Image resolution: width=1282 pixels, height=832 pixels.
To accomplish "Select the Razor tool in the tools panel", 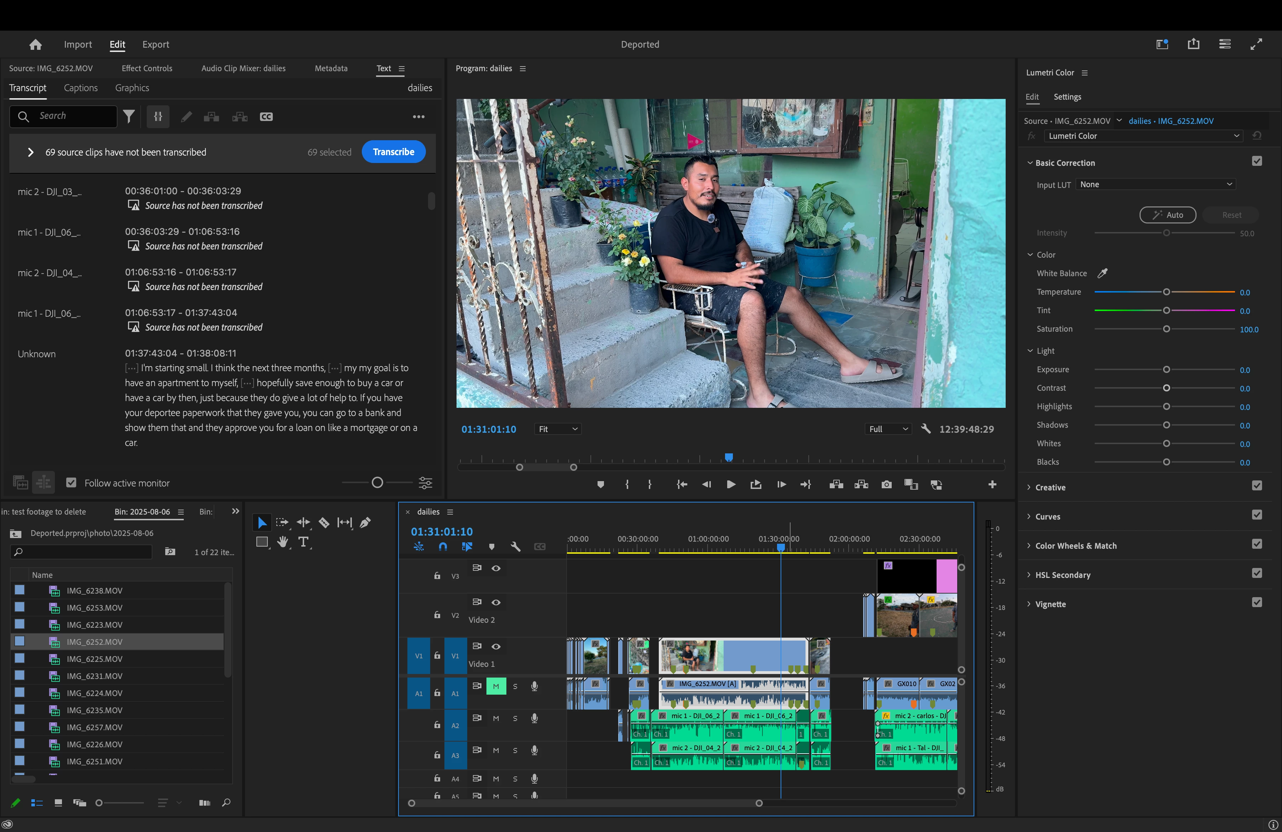I will (x=324, y=522).
